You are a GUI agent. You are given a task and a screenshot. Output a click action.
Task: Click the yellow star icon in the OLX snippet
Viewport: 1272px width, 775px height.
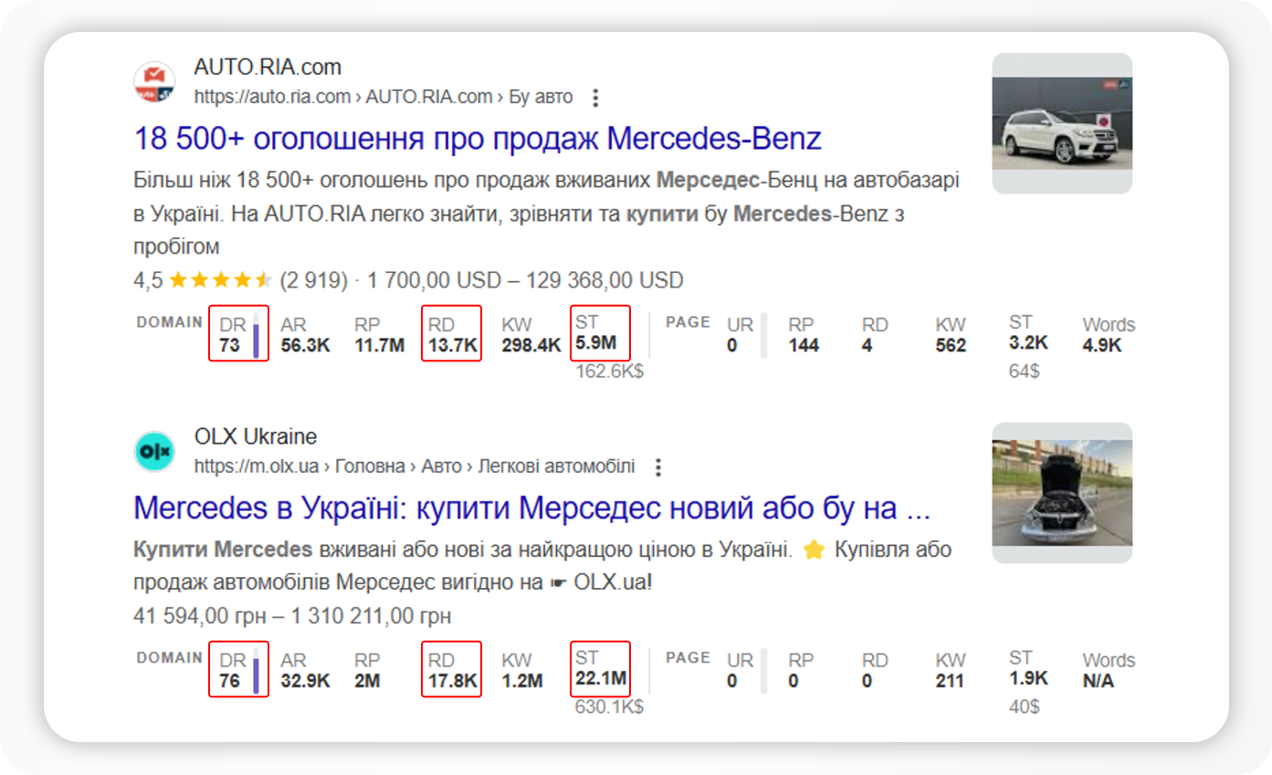[813, 550]
